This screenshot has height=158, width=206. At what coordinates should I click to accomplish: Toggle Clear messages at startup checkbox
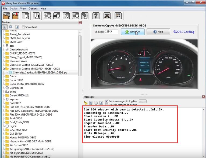(x=107, y=105)
